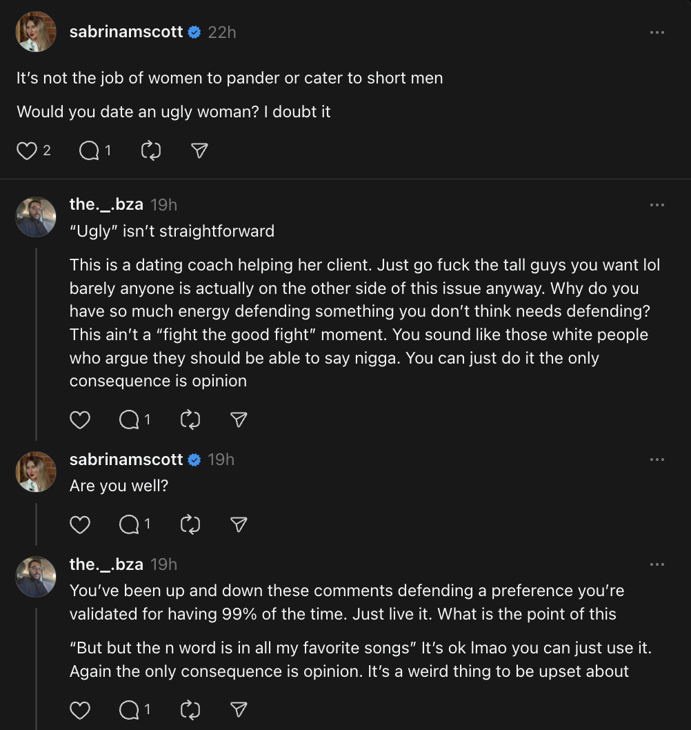Open more options for sabrinamscott's top post

pyautogui.click(x=657, y=32)
